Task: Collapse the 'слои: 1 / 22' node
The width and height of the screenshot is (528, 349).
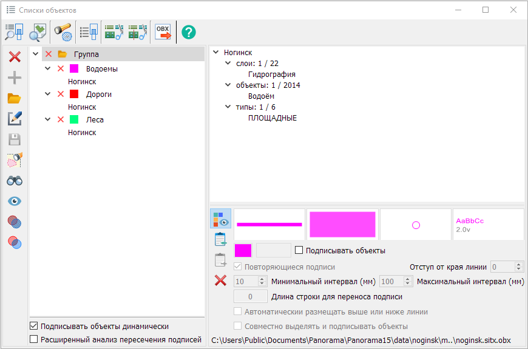Action: pos(228,63)
